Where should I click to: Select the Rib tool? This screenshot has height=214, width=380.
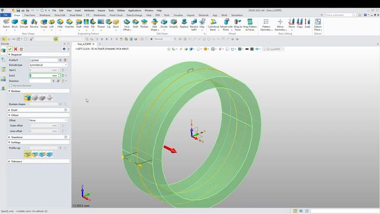[x=93, y=24]
